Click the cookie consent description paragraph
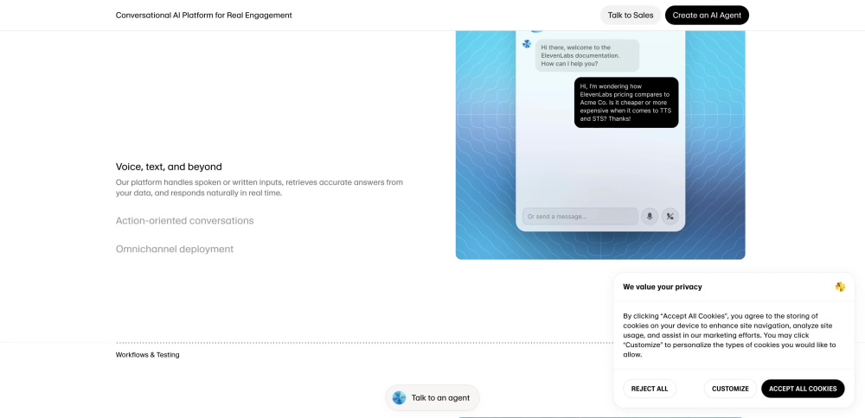 coord(729,335)
